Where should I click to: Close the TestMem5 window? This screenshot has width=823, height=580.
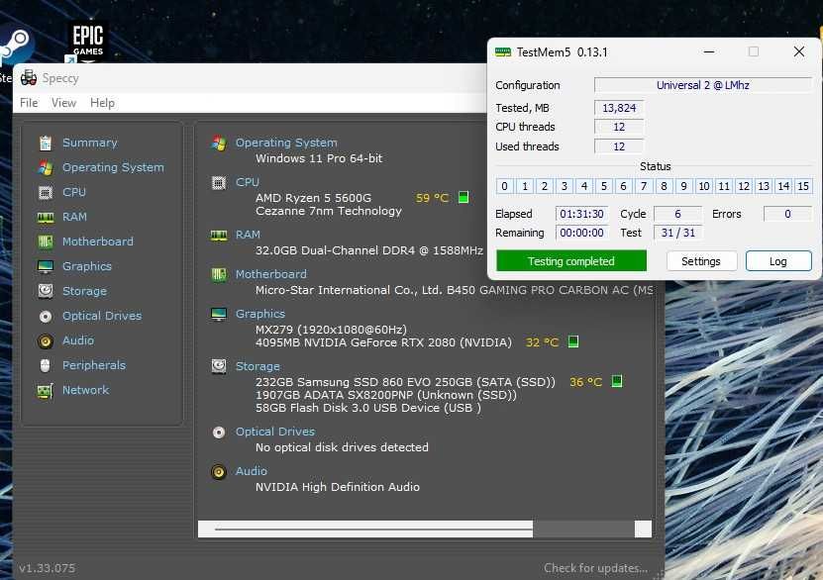799,51
